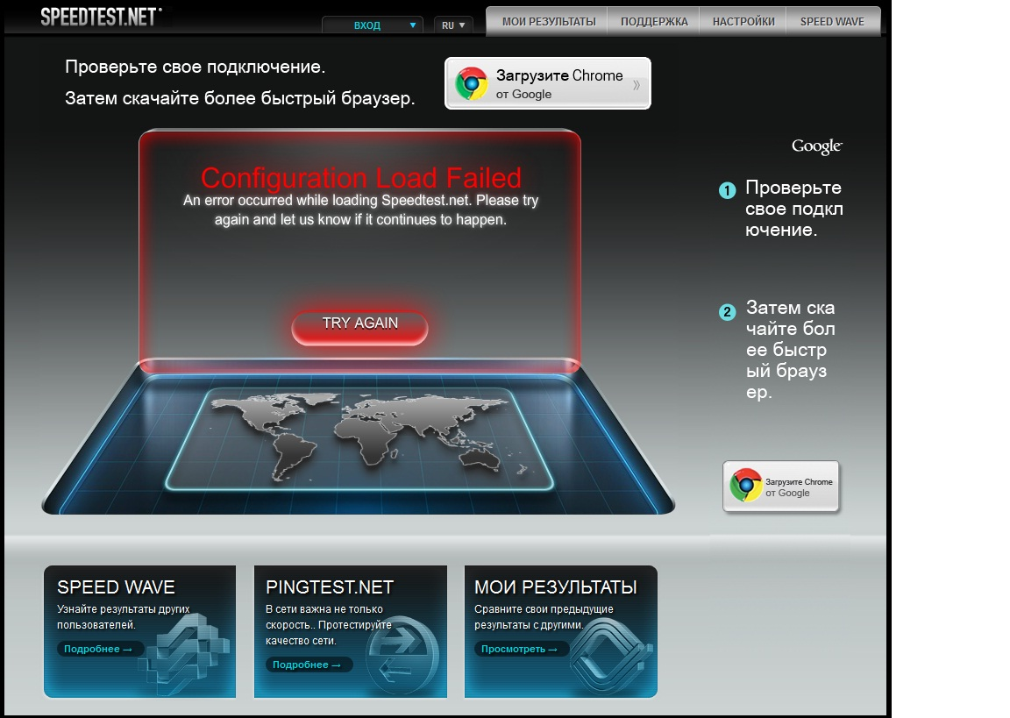Click the Configuration Load Failed heading
The image size is (1010, 718).
[360, 178]
